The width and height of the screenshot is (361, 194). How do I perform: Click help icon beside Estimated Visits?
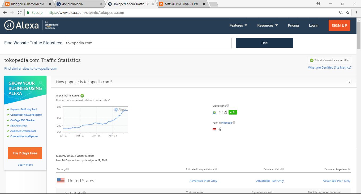pyautogui.click(x=282, y=169)
